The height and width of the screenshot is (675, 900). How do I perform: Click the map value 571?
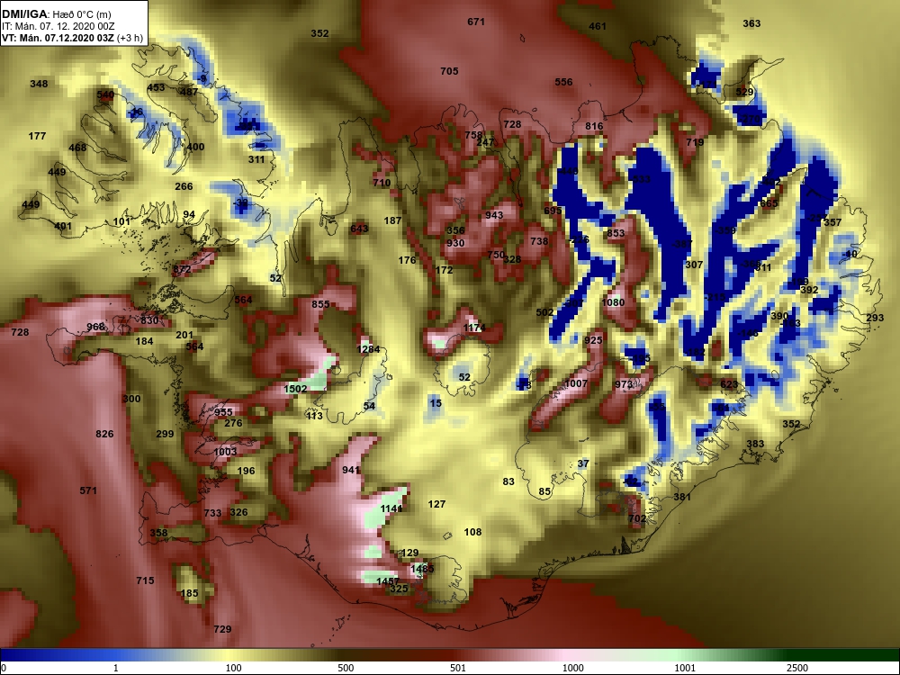click(x=88, y=490)
